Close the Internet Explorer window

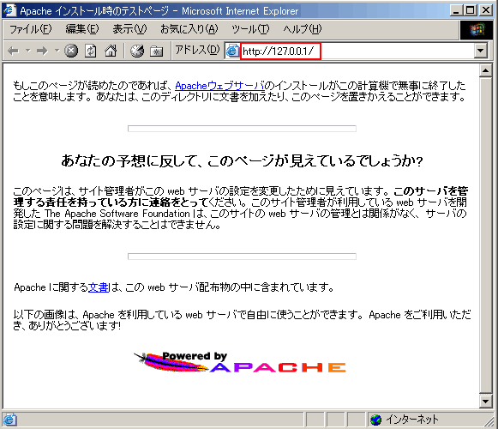[x=486, y=10]
